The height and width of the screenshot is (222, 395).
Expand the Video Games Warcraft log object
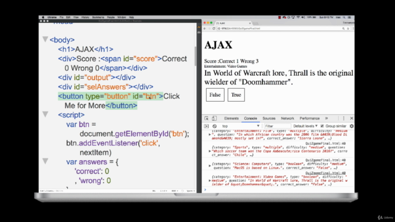tap(210, 181)
